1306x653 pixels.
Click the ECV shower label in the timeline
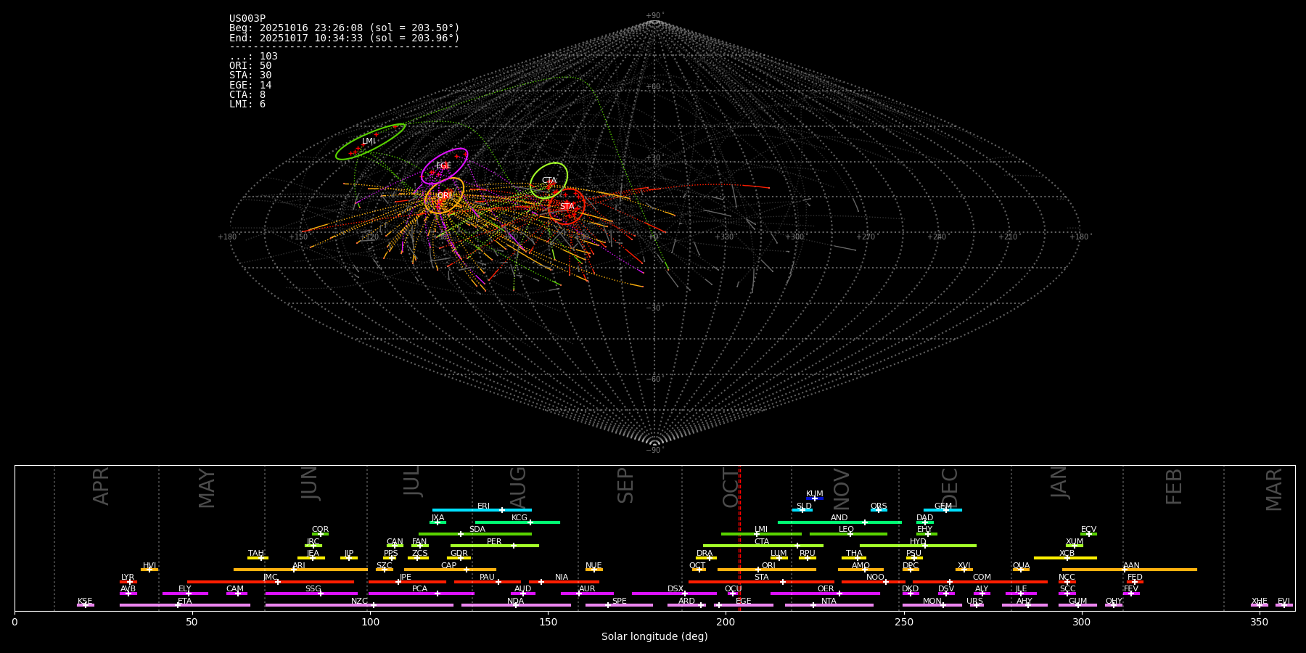pyautogui.click(x=1088, y=530)
